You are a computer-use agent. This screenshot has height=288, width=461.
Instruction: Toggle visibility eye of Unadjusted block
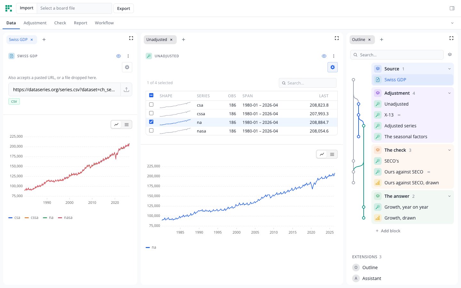coord(324,56)
